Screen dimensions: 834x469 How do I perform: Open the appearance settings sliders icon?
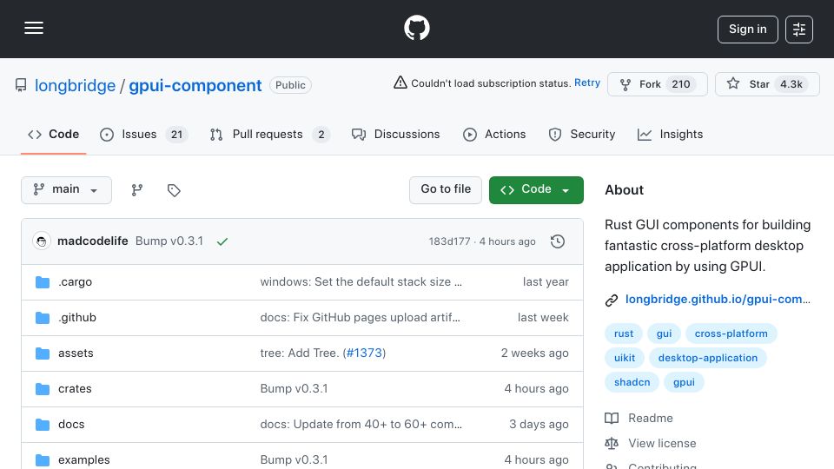tap(799, 30)
